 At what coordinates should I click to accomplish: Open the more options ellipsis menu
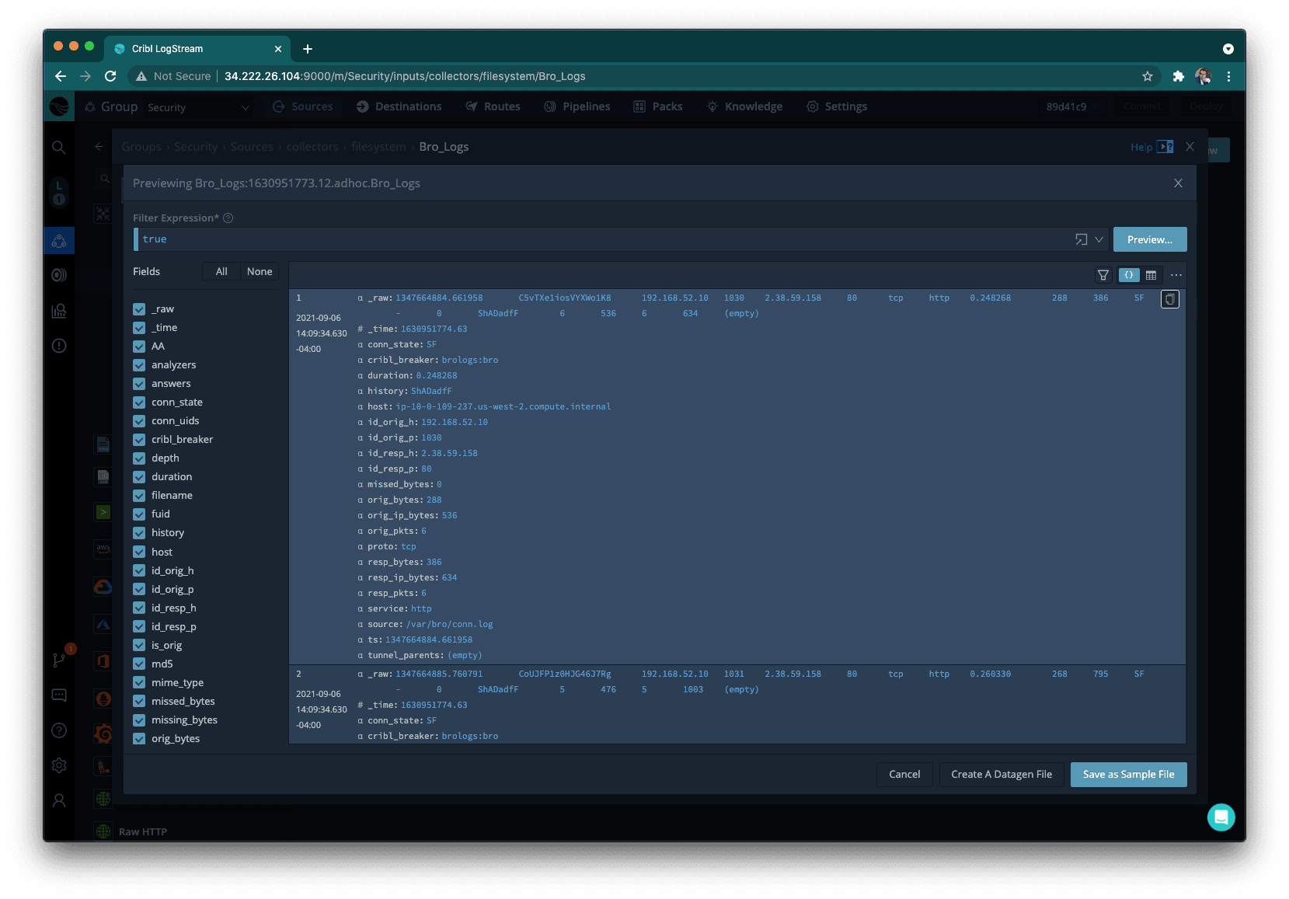tap(1176, 275)
